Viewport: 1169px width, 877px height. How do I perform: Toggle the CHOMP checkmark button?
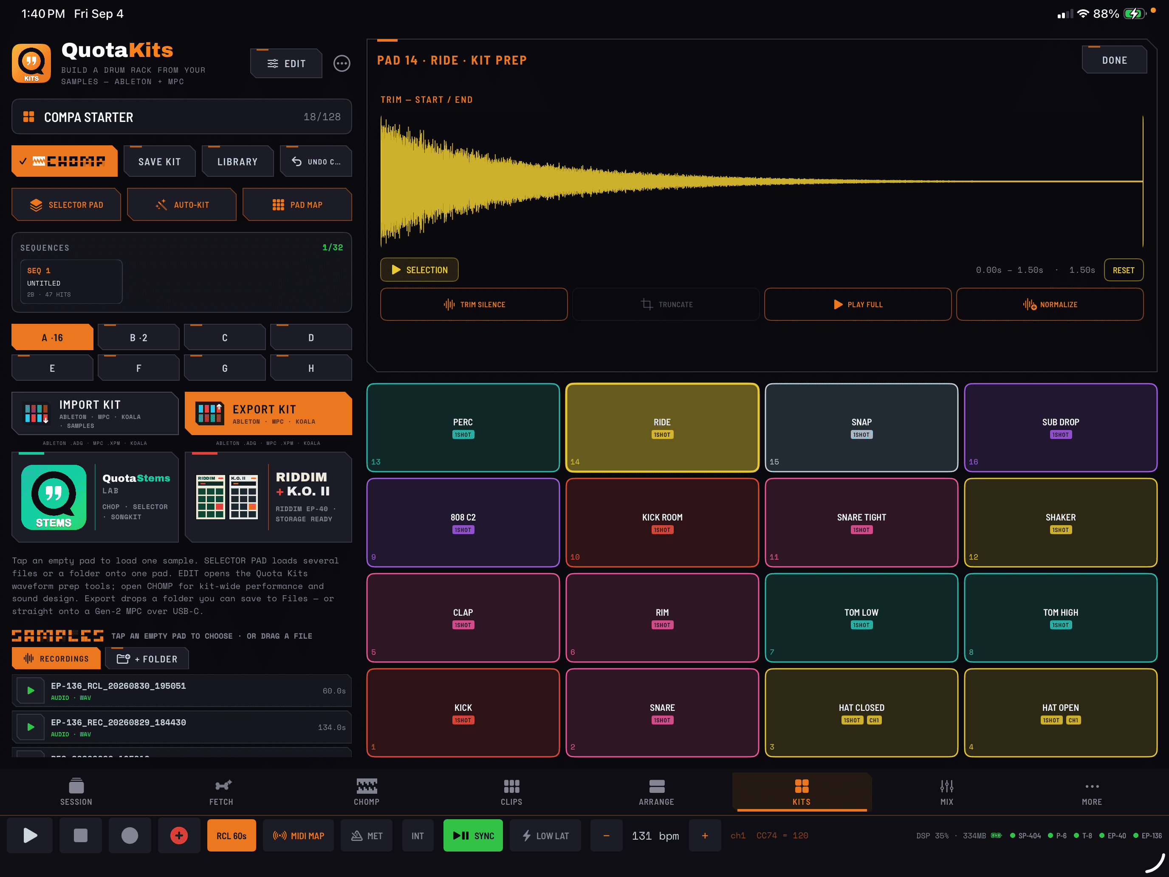click(x=65, y=161)
